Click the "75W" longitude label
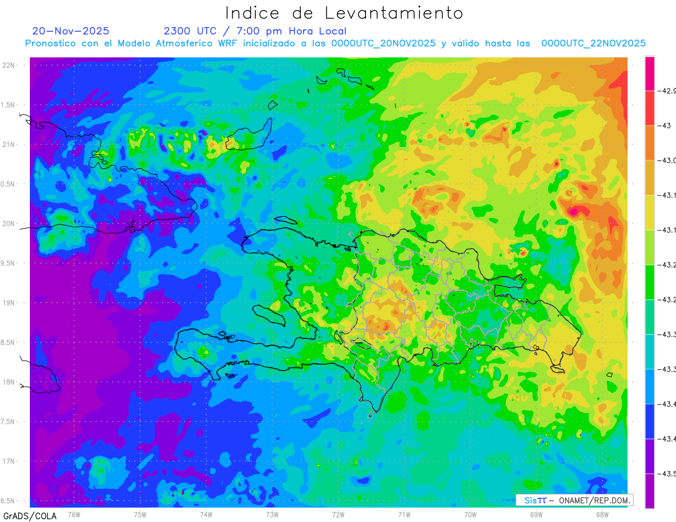Image resolution: width=676 pixels, height=522 pixels. point(140,514)
